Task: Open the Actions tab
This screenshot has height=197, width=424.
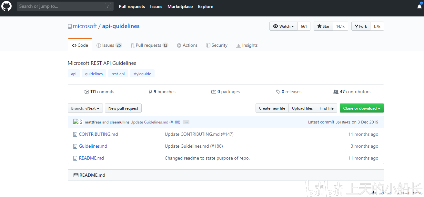Action: click(x=187, y=45)
